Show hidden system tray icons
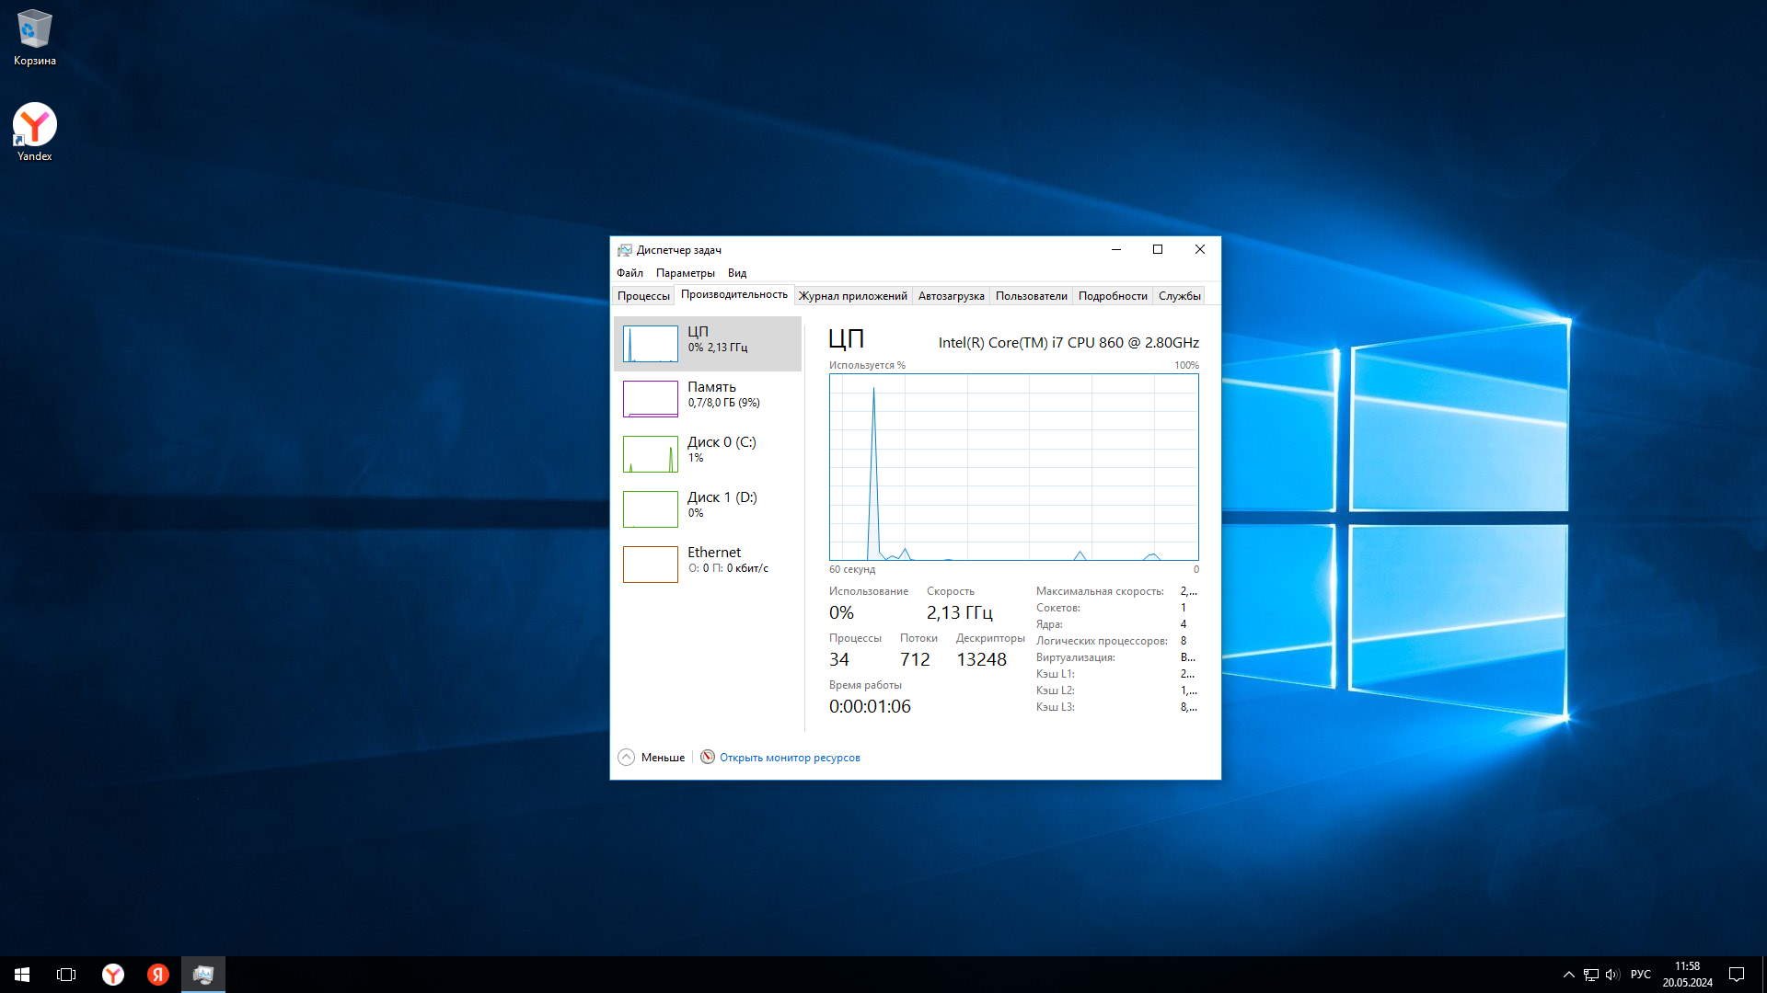Image resolution: width=1767 pixels, height=993 pixels. pos(1568,974)
